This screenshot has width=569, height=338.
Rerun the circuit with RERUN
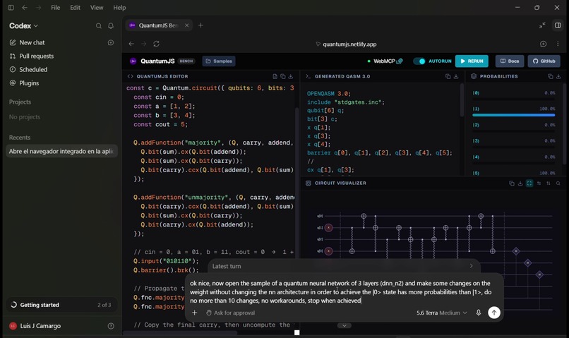click(x=472, y=61)
